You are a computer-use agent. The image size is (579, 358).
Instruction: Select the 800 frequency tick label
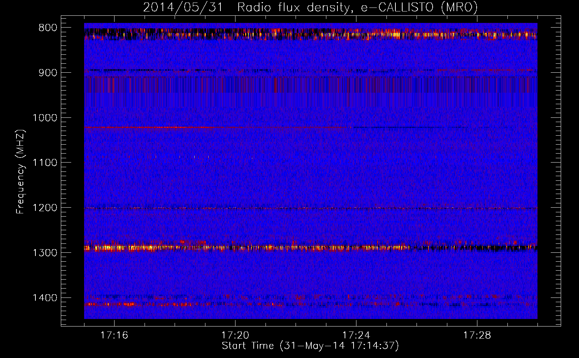tap(48, 28)
